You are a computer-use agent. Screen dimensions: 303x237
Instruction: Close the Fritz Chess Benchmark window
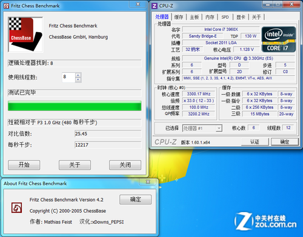138,4
